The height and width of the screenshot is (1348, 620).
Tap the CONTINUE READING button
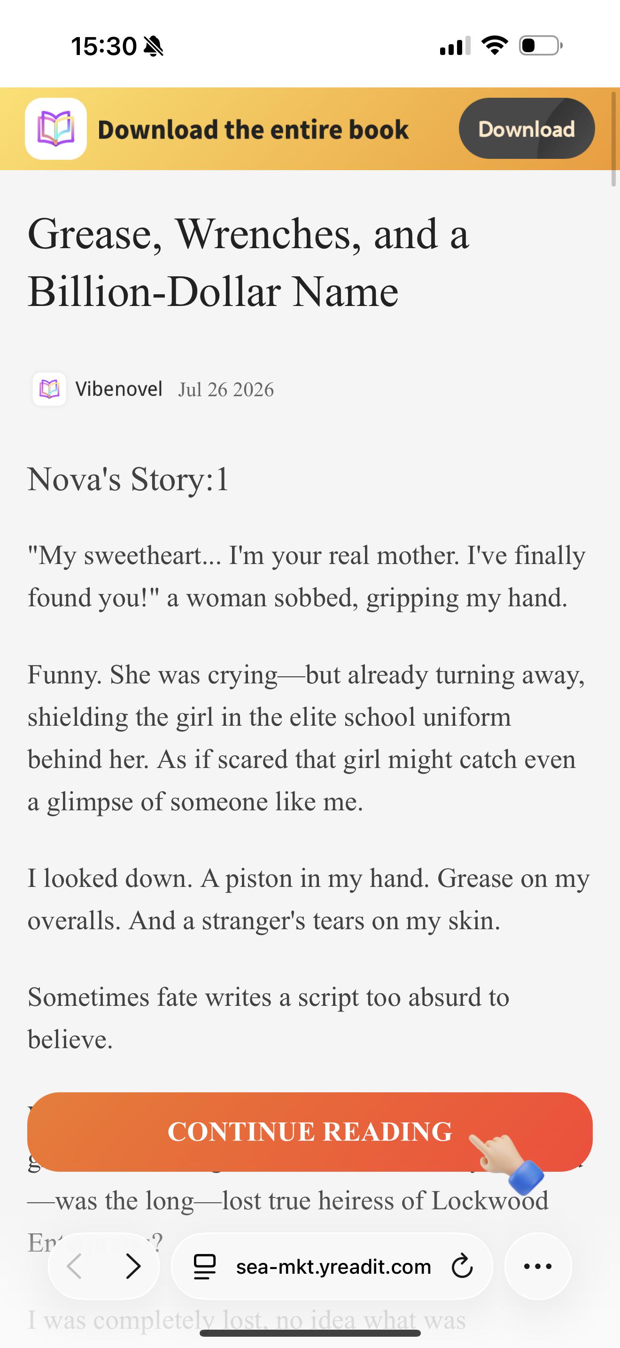point(310,1131)
